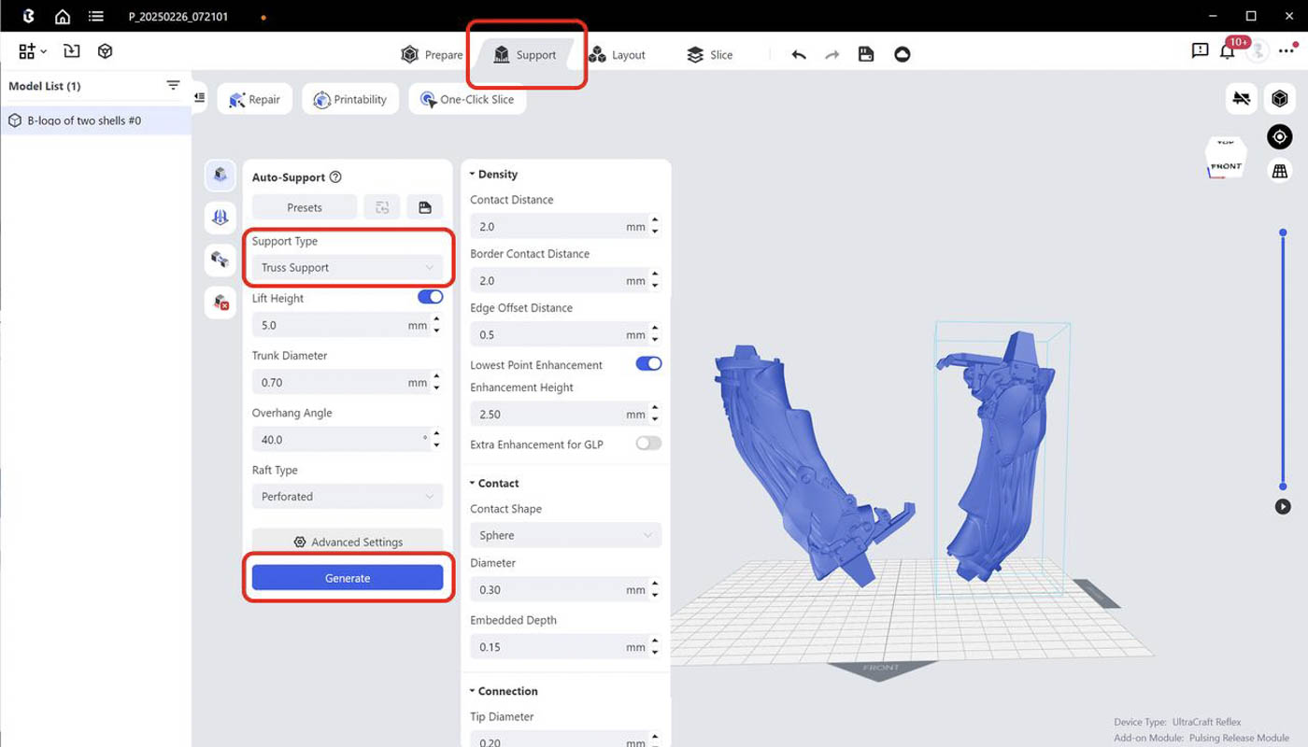Screen dimensions: 1308x747
Task: Open the home screen icon
Action: pos(62,16)
